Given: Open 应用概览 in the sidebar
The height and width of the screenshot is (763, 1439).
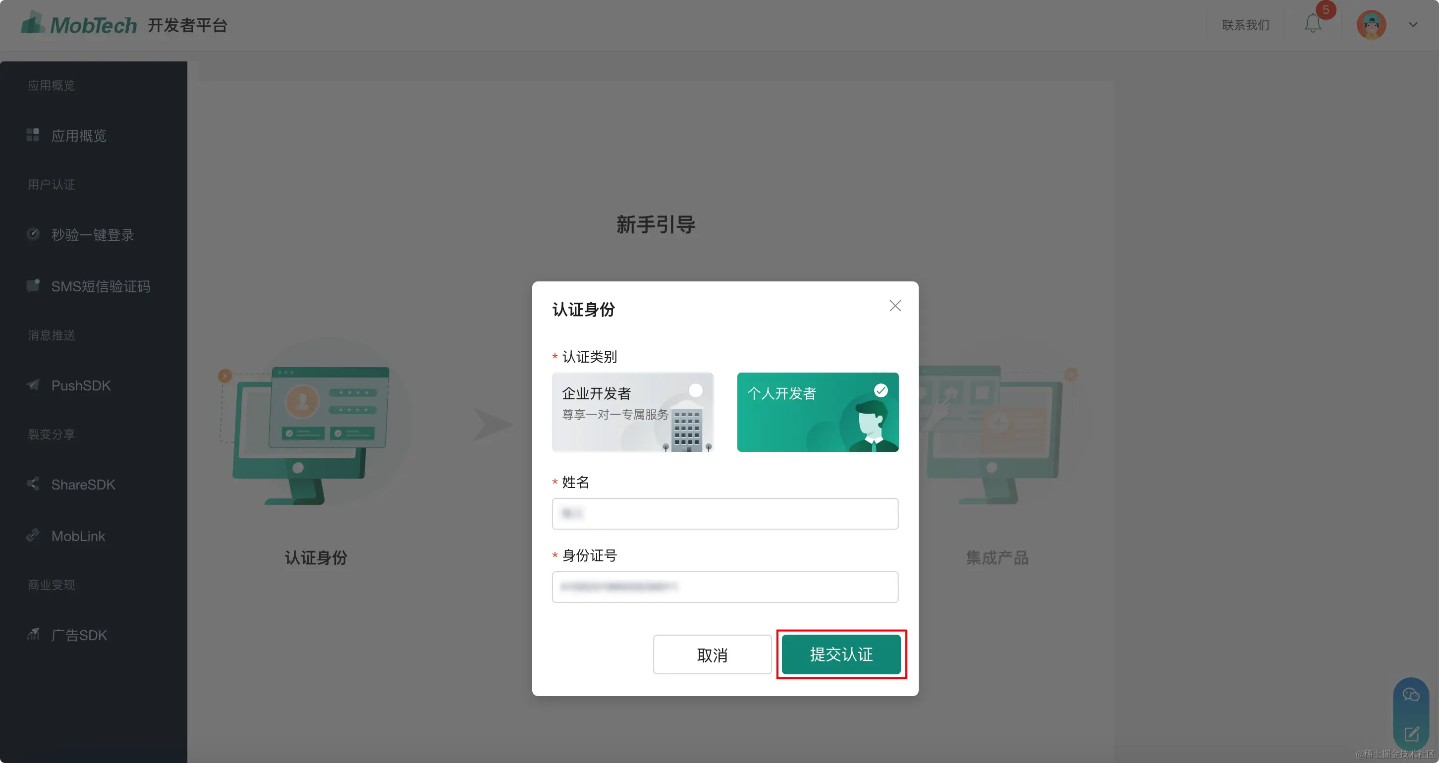Looking at the screenshot, I should tap(78, 136).
